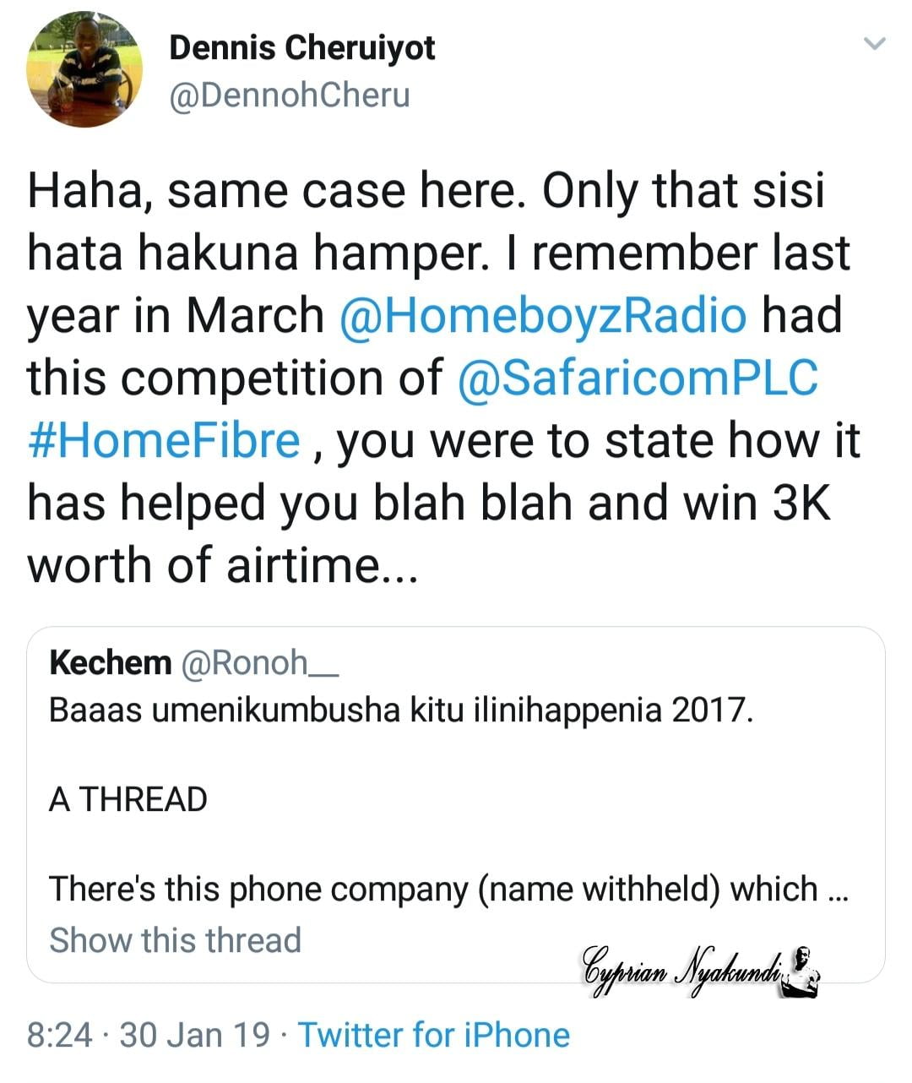The image size is (912, 1083).
Task: Click Show this thread
Action: (175, 939)
